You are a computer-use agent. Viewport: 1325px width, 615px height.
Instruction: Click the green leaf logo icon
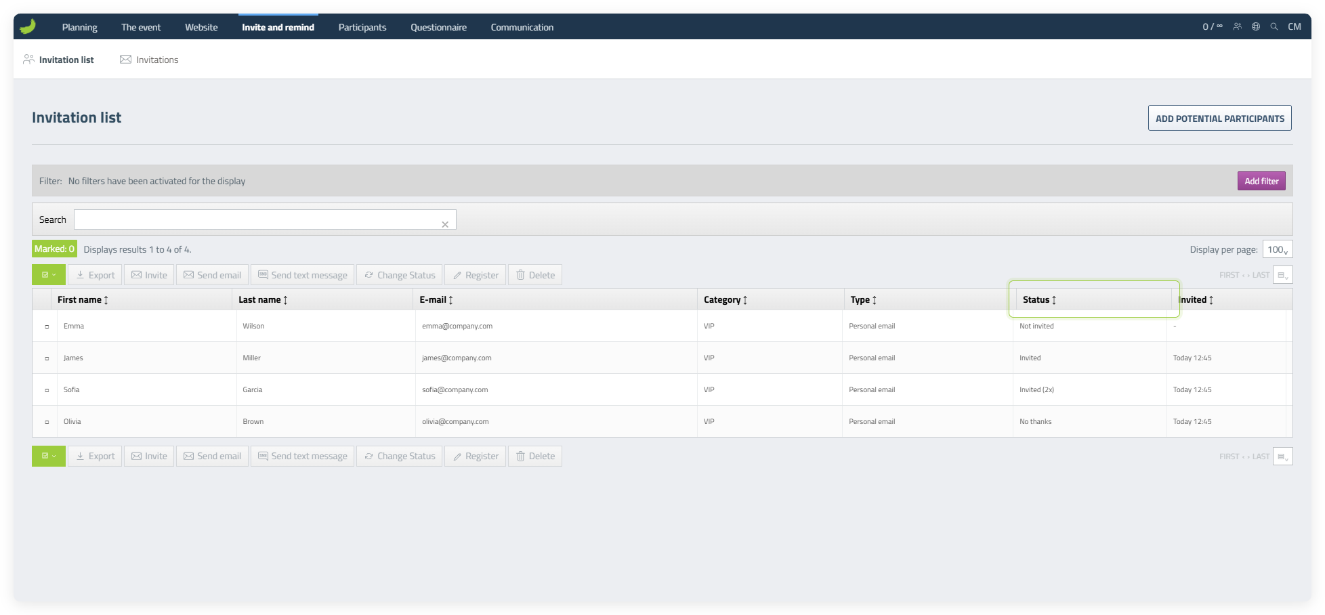pyautogui.click(x=28, y=26)
